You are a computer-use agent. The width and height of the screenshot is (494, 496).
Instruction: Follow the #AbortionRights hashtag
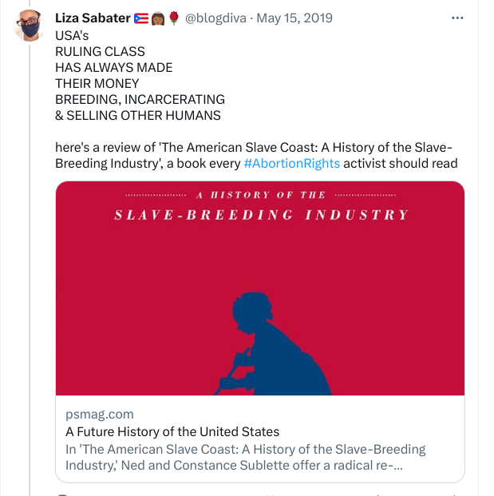tap(292, 164)
